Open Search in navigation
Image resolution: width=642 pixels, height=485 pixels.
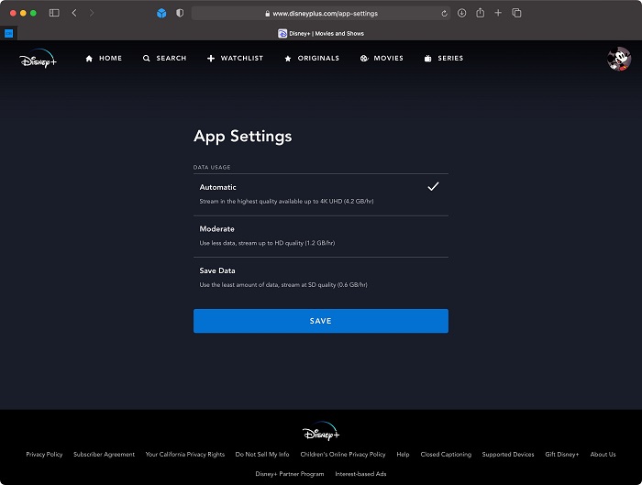pos(164,58)
